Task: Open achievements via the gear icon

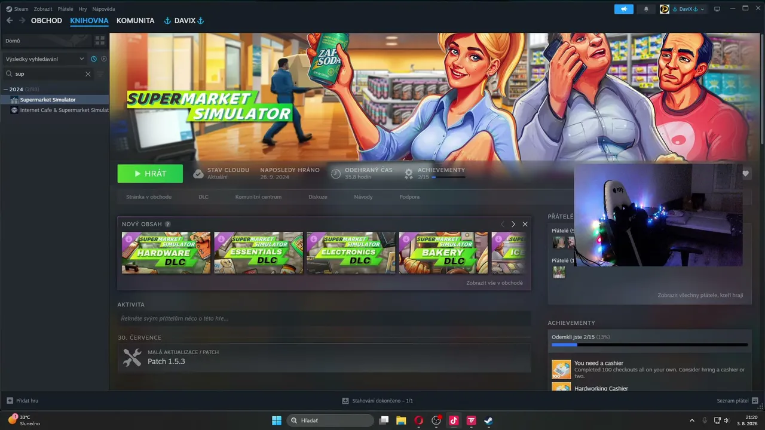Action: [409, 174]
